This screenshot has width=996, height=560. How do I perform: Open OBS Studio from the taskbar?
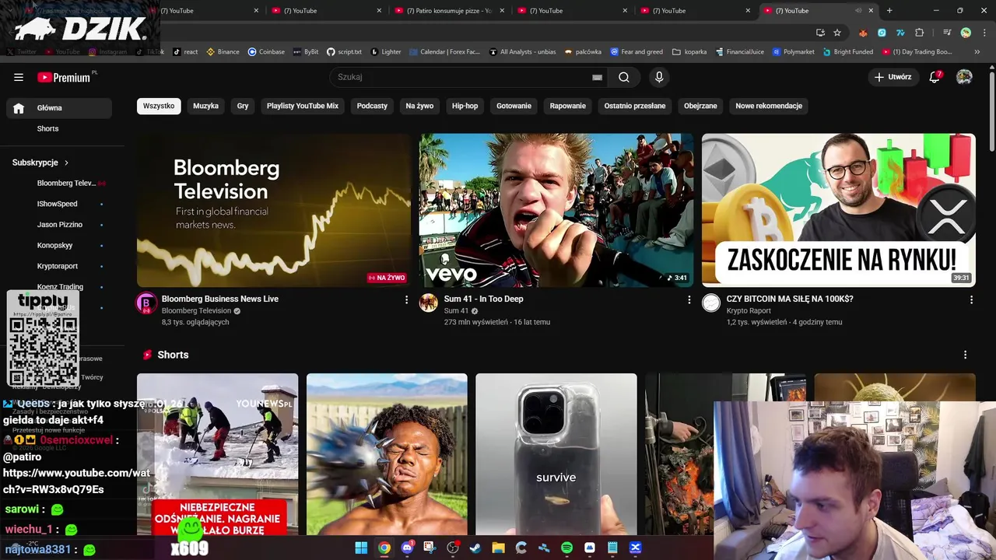point(453,548)
